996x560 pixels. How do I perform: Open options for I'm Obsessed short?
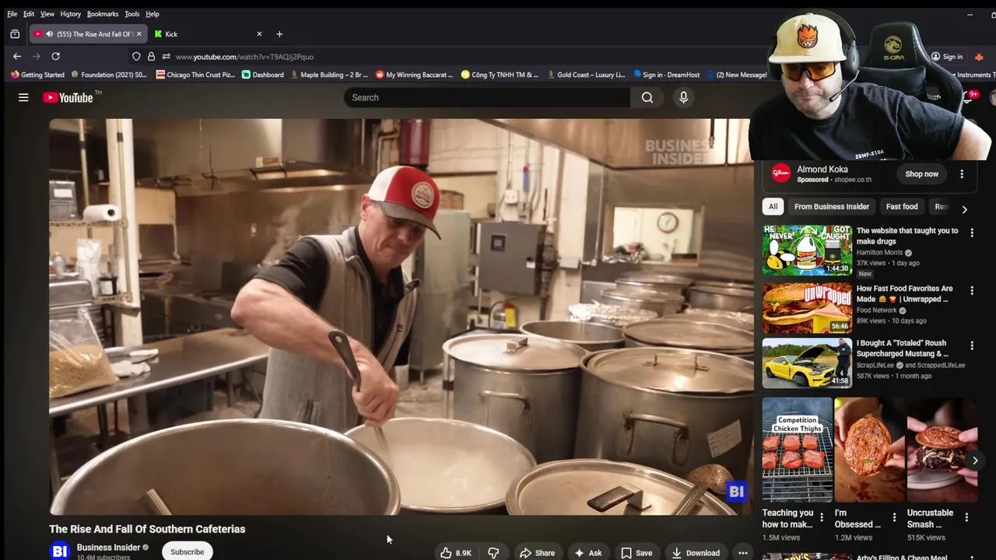pyautogui.click(x=894, y=517)
